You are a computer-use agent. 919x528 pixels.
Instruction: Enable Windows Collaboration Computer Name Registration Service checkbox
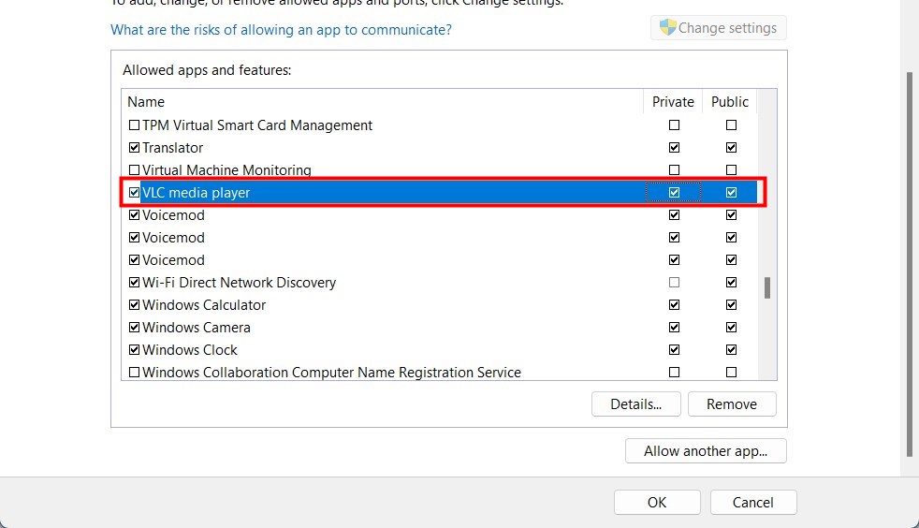point(134,372)
